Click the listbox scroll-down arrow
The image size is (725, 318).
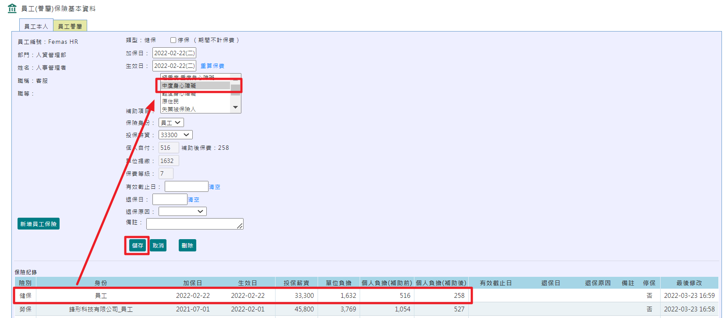pos(236,107)
